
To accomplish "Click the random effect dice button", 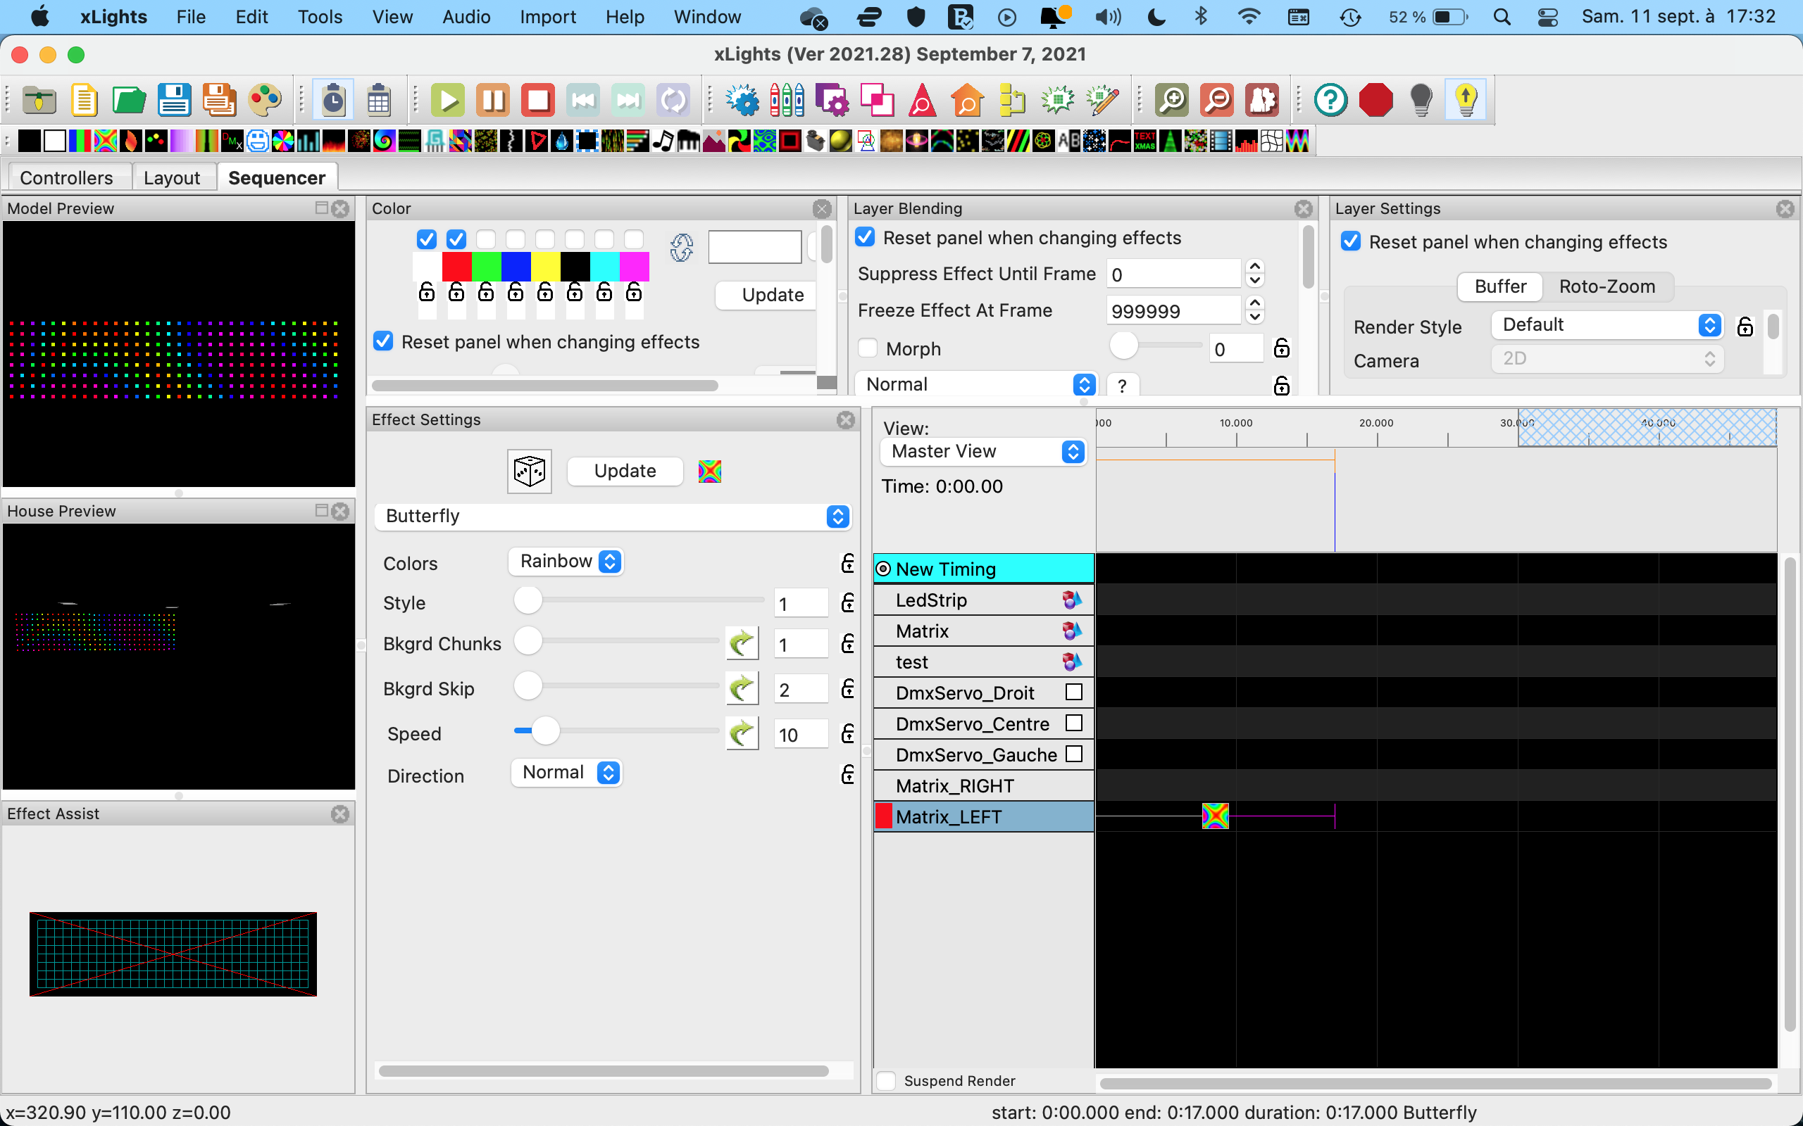I will pyautogui.click(x=529, y=472).
